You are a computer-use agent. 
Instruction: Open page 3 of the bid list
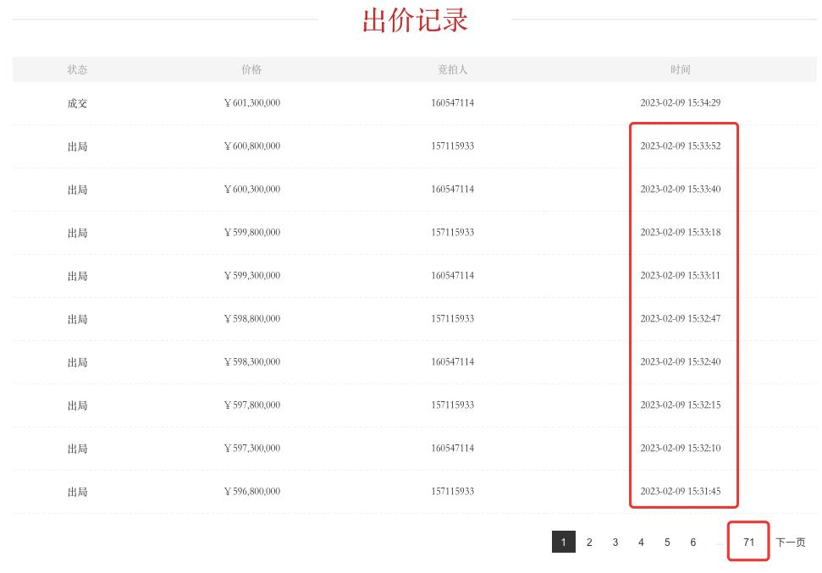point(615,542)
